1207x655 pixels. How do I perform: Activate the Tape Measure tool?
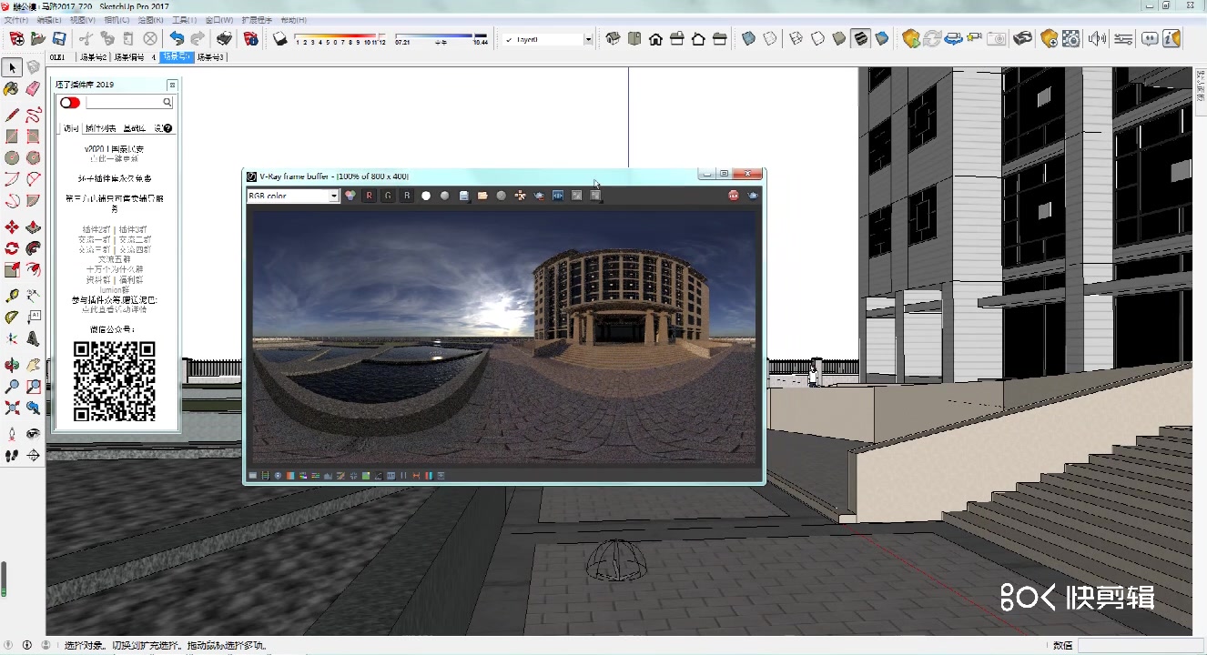click(x=12, y=296)
